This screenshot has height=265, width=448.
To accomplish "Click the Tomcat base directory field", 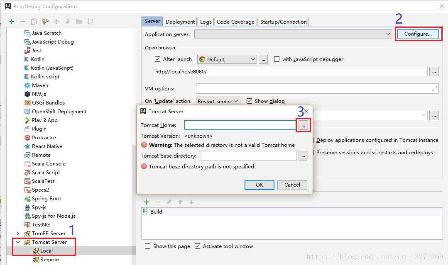I will pyautogui.click(x=249, y=156).
